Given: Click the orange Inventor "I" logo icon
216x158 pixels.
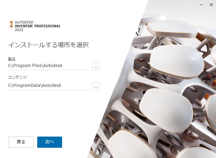Looking at the screenshot, I should pyautogui.click(x=11, y=24).
